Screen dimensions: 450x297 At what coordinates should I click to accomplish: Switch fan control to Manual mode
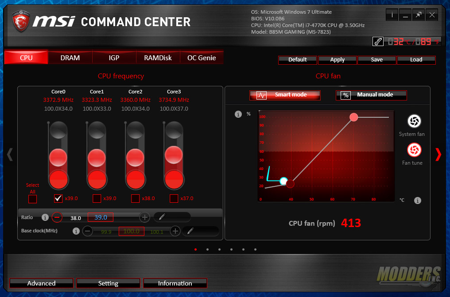tap(371, 95)
